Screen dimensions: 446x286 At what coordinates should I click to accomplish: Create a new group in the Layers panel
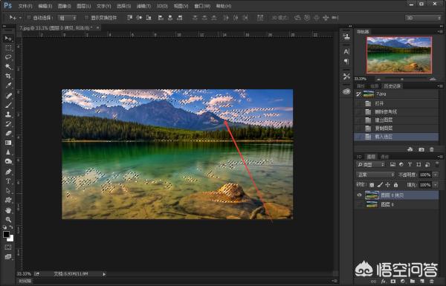tap(412, 281)
